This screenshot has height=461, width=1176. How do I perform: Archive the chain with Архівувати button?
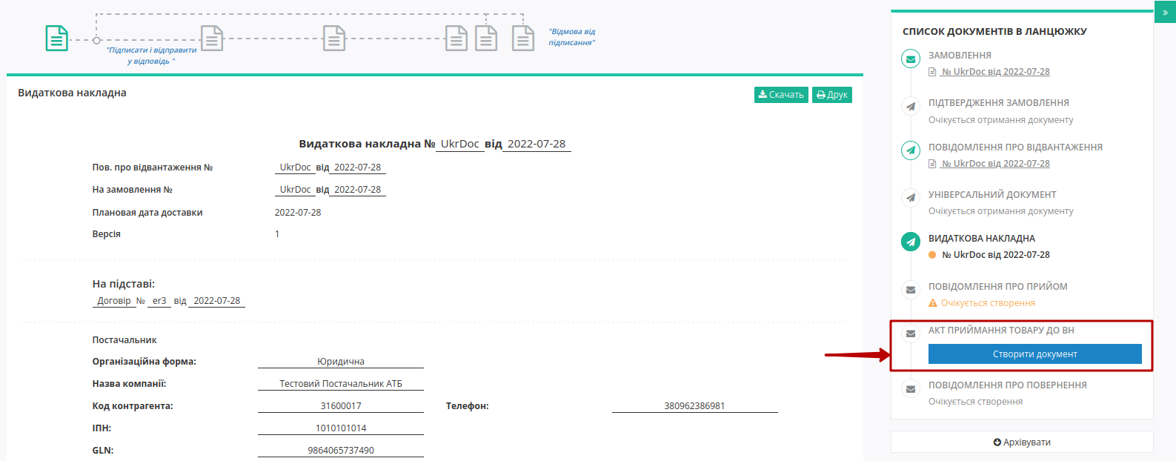pos(1022,442)
